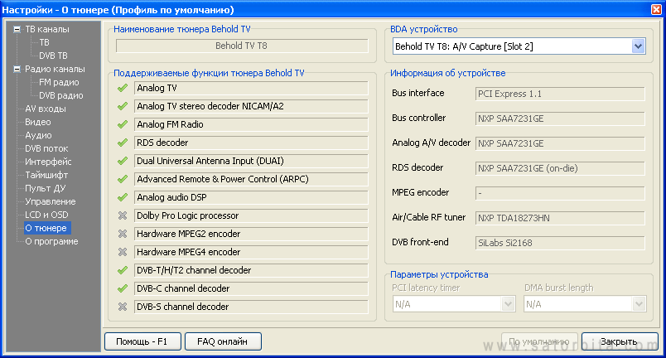
Task: Click the MPEG encoder value field
Action: (x=560, y=193)
